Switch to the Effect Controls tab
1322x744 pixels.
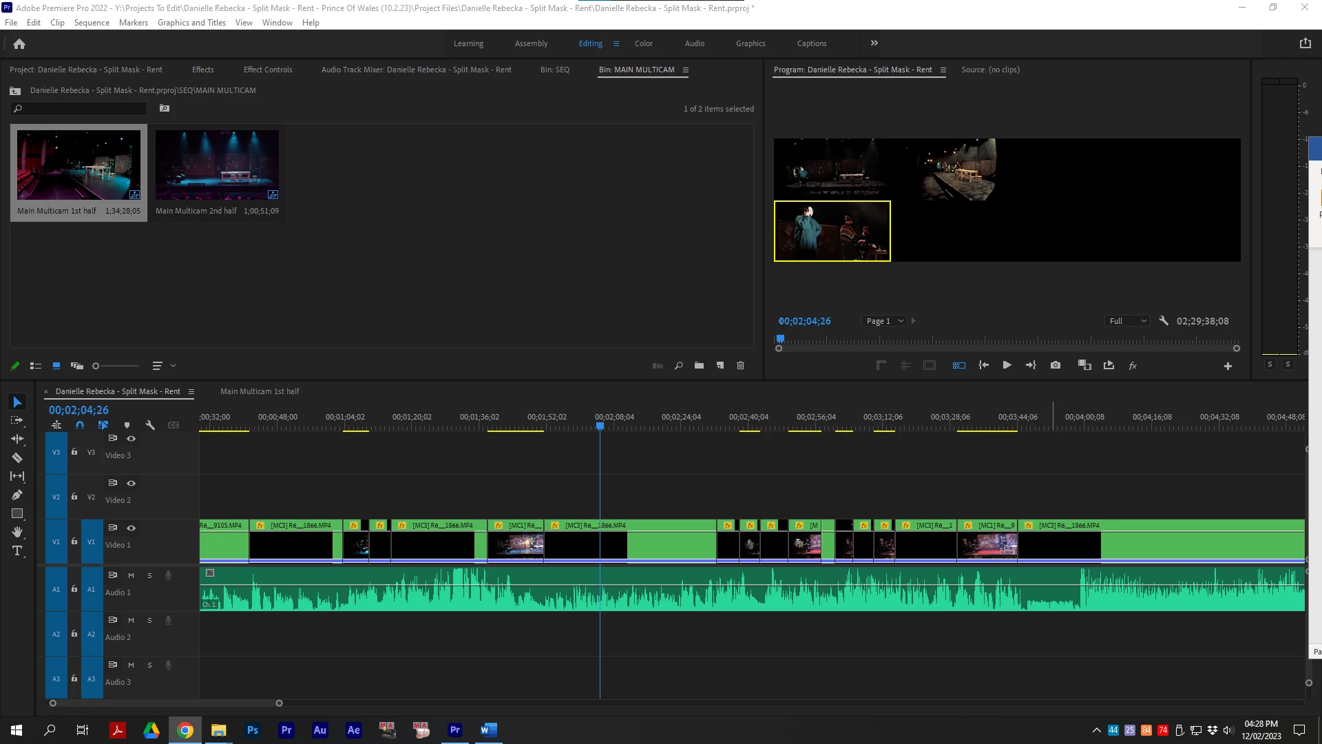point(268,70)
